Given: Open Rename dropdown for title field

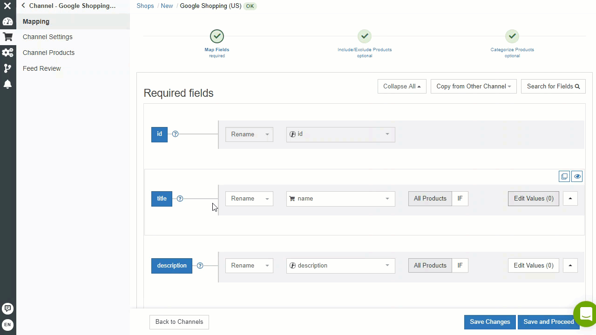Looking at the screenshot, I should [249, 199].
